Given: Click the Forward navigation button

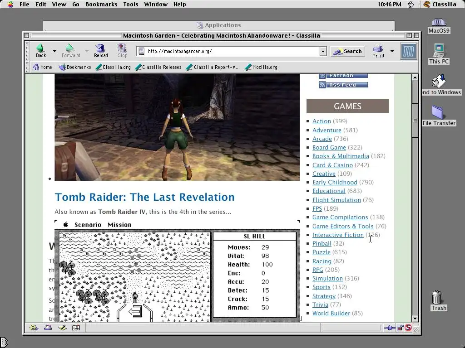Looking at the screenshot, I should click(70, 51).
